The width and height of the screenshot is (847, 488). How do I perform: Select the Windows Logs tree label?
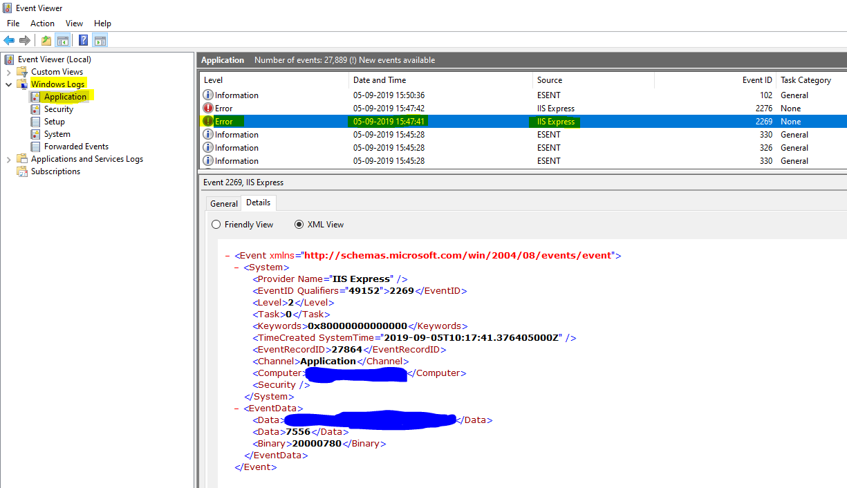point(57,84)
